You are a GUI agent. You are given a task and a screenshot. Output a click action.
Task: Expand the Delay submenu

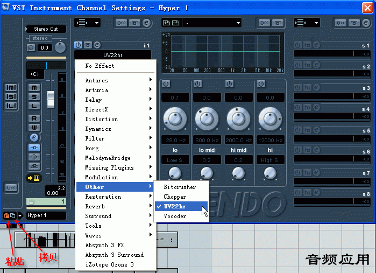(116, 100)
